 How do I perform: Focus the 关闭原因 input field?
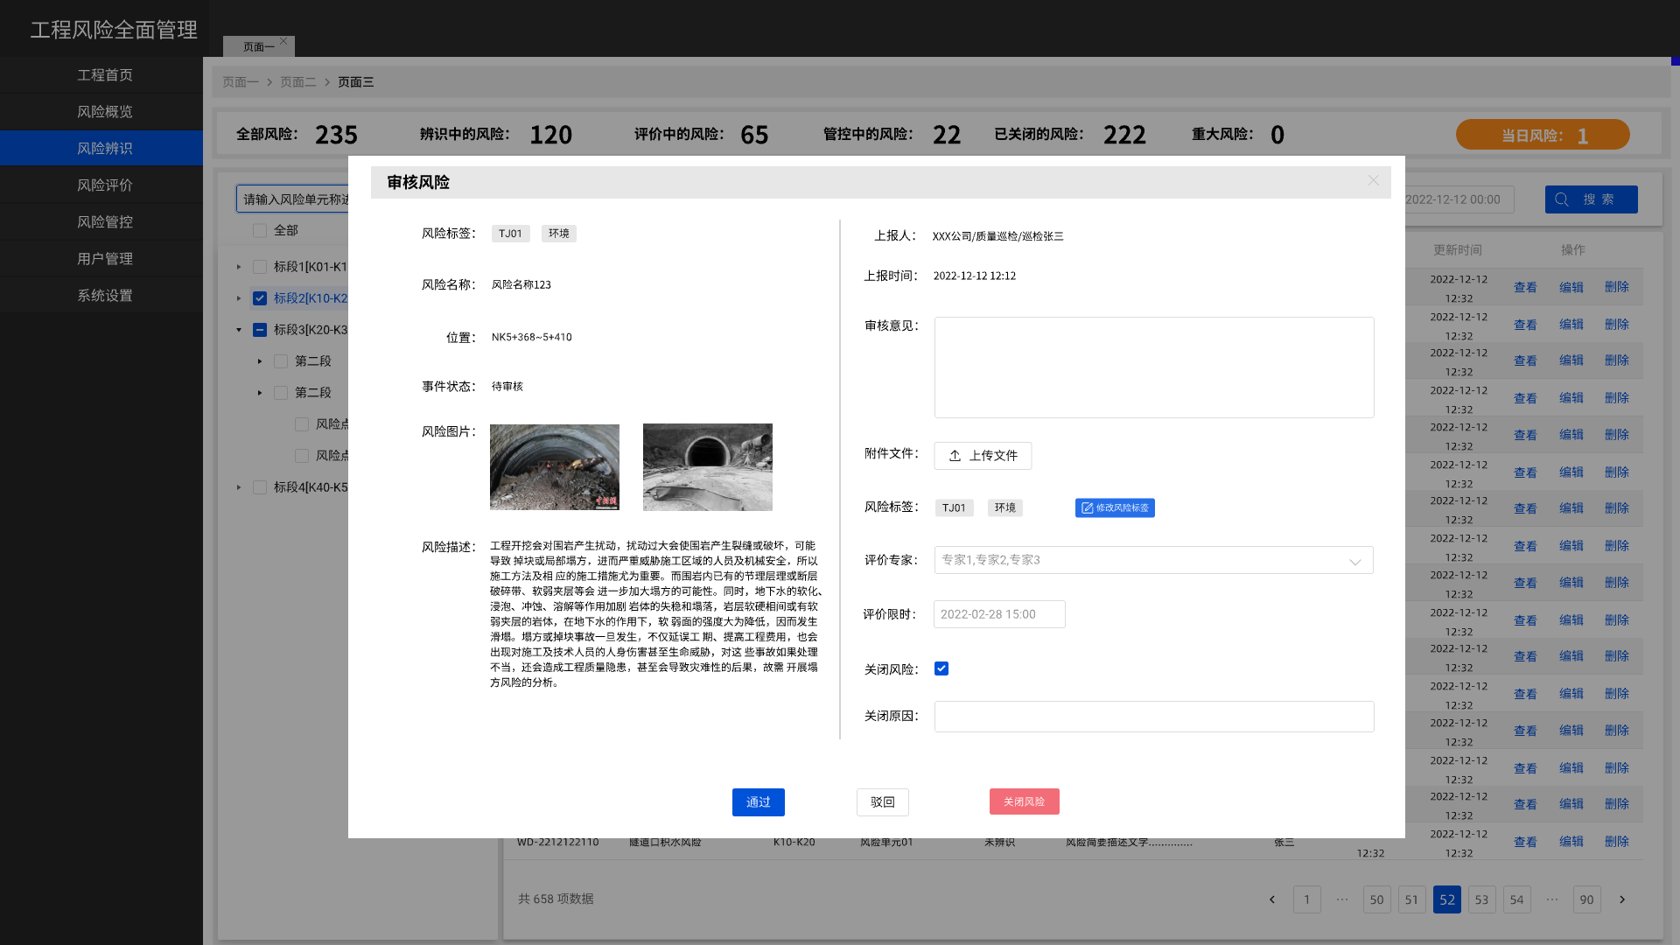coord(1154,717)
